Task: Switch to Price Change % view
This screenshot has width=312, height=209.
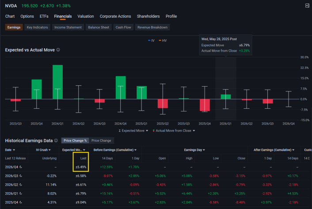Action: tap(75, 141)
